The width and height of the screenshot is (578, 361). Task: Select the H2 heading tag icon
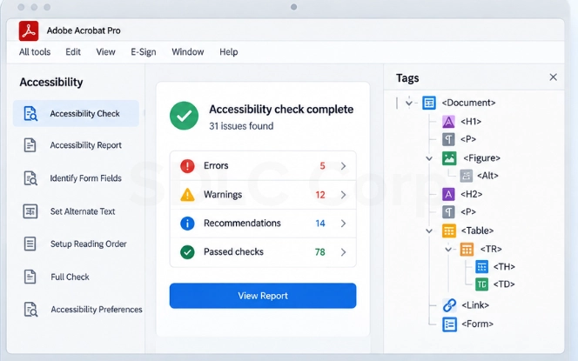(448, 194)
